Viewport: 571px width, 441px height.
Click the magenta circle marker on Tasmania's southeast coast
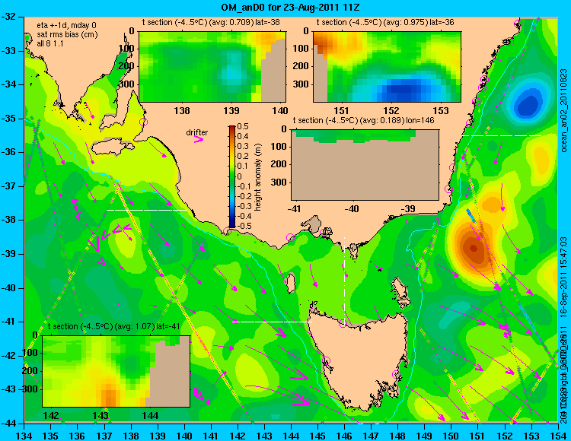click(x=396, y=374)
